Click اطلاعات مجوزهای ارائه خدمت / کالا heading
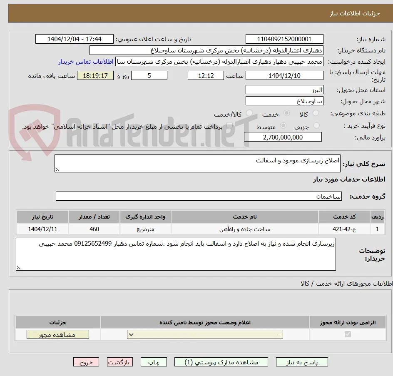This screenshot has height=376, width=393. (x=347, y=284)
